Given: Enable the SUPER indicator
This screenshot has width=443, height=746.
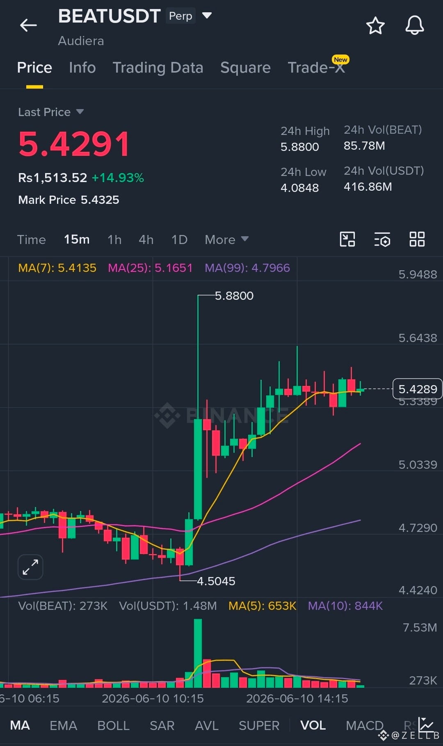Looking at the screenshot, I should [259, 725].
